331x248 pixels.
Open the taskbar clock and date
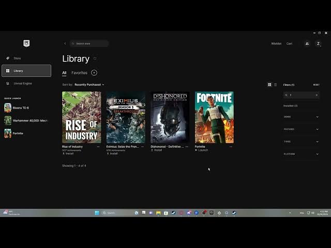322,213
